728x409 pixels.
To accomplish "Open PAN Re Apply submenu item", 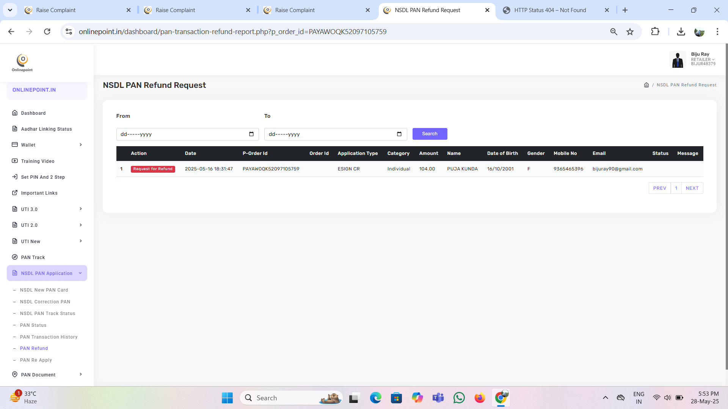I will point(36,360).
